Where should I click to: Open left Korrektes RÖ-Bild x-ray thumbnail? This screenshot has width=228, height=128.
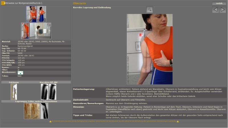click(44, 92)
